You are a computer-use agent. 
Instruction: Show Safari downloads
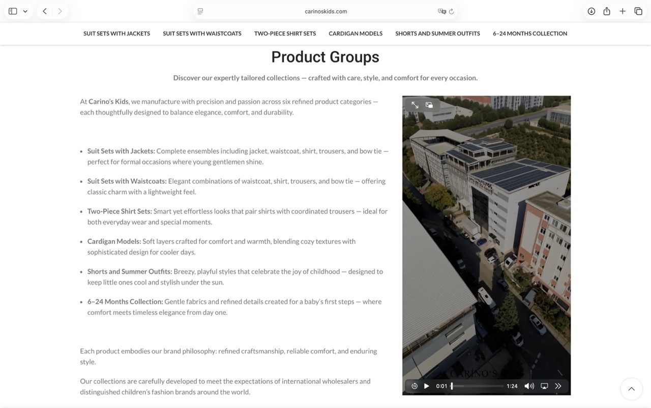click(591, 11)
